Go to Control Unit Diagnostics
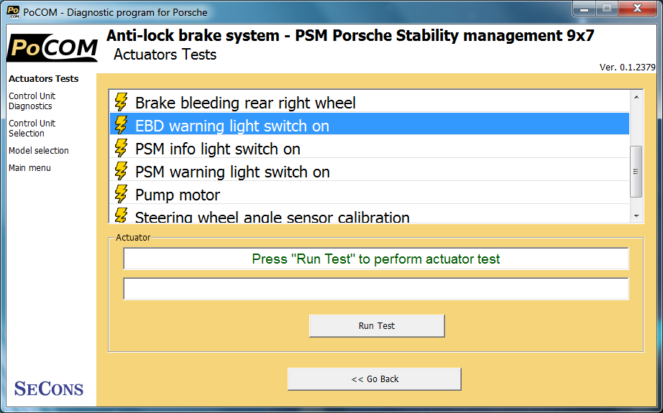 (32, 101)
